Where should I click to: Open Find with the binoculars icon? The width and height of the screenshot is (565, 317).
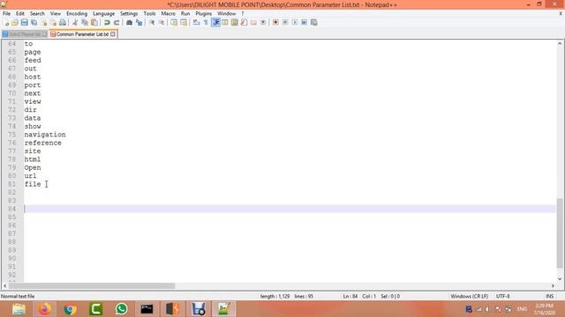(129, 23)
